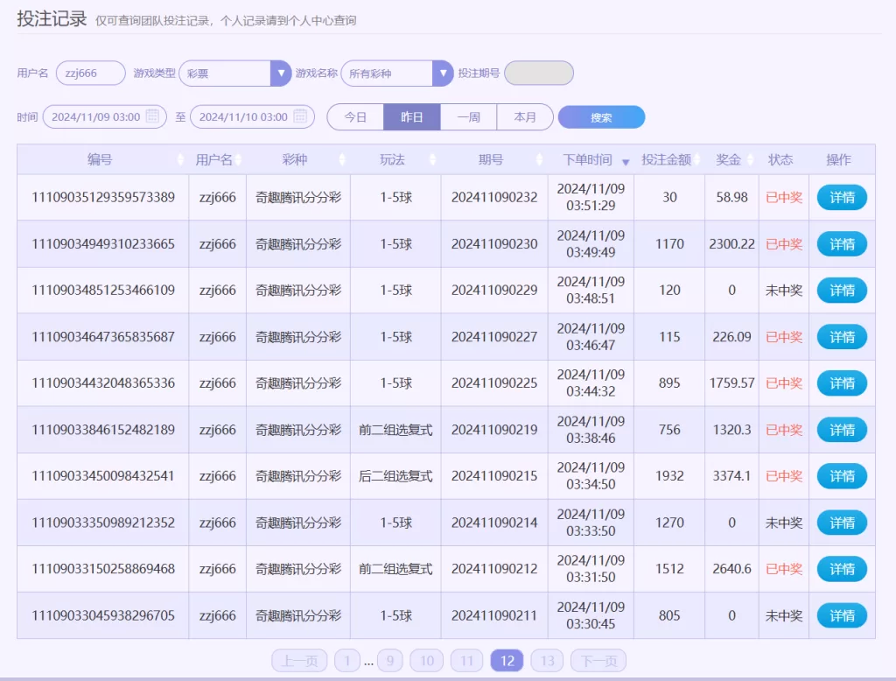The width and height of the screenshot is (896, 681).
Task: Sort by 奖金 column arrows
Action: [750, 159]
